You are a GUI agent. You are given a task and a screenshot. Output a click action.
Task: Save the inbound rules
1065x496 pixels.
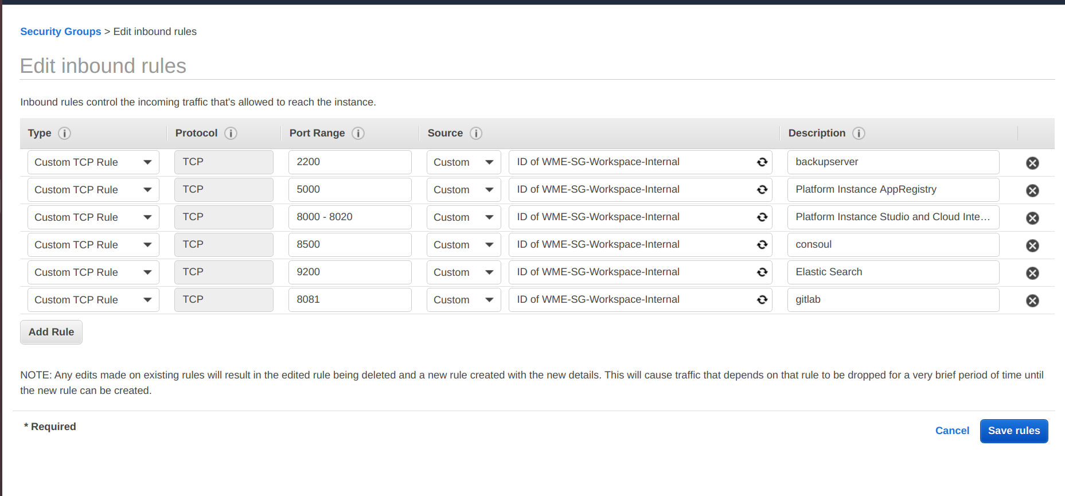[x=1013, y=431]
